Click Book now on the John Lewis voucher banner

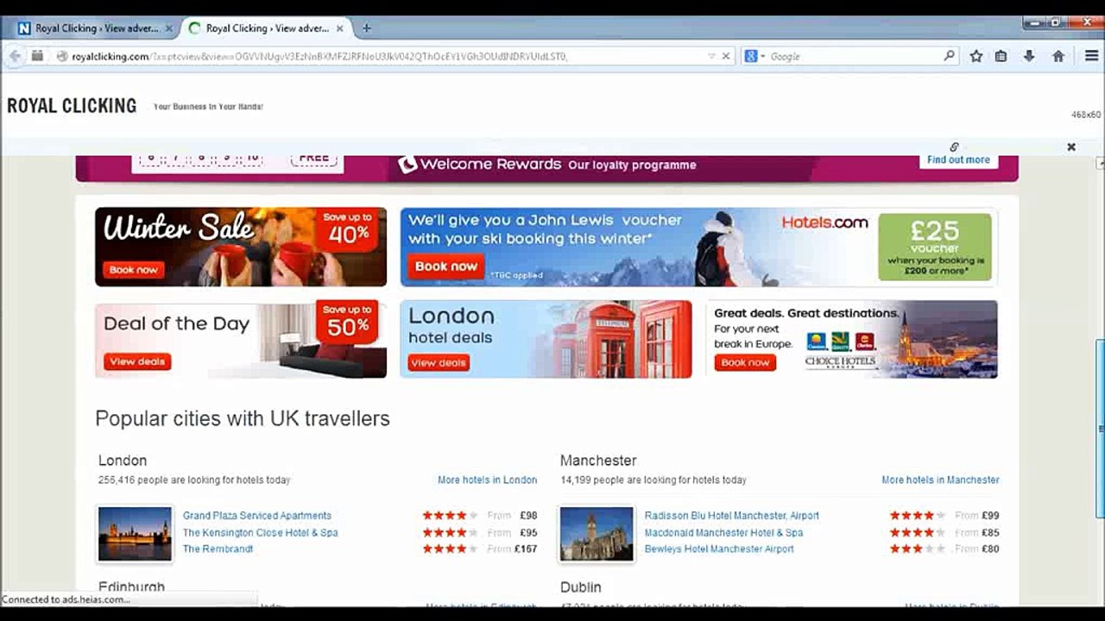[445, 267]
